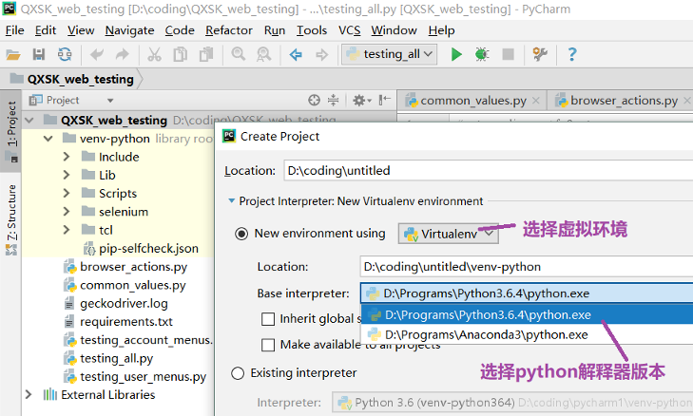Click the Redo arrow icon
693x416 pixels.
(123, 55)
